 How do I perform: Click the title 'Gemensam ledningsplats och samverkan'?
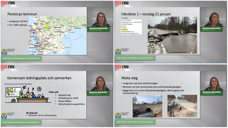point(39,78)
